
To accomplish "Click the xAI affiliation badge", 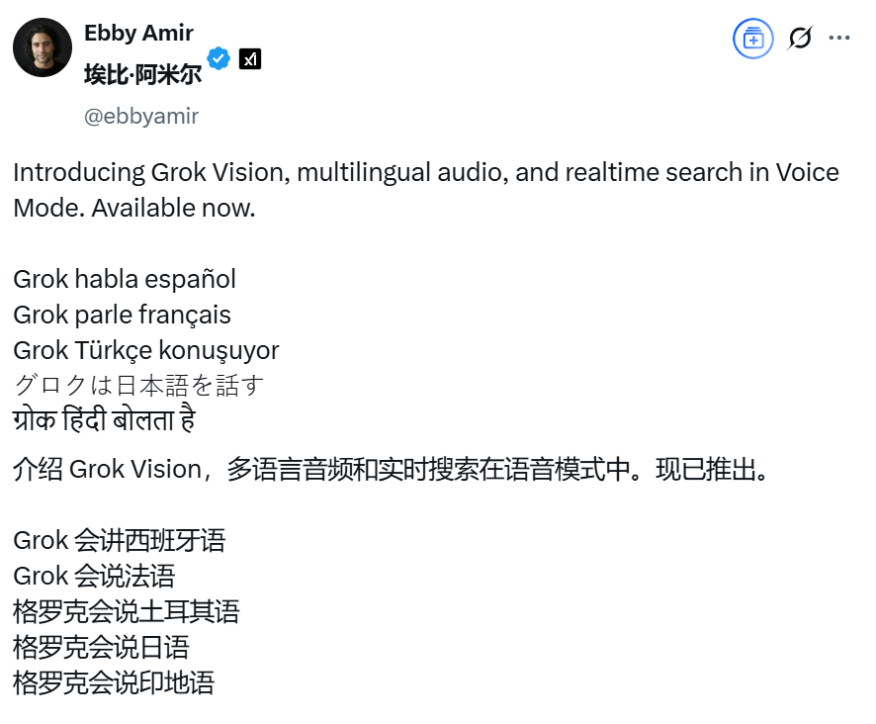I will [x=250, y=58].
